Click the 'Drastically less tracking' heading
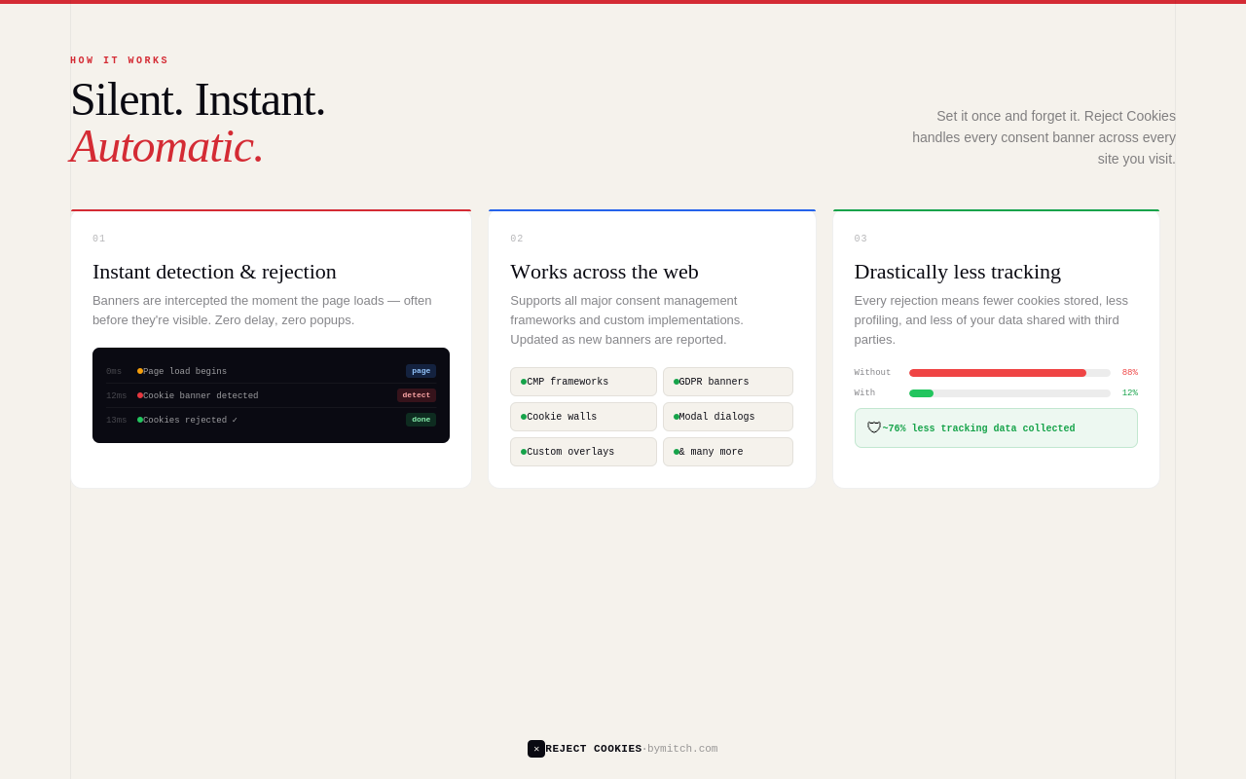This screenshot has width=1246, height=779. coord(958,272)
